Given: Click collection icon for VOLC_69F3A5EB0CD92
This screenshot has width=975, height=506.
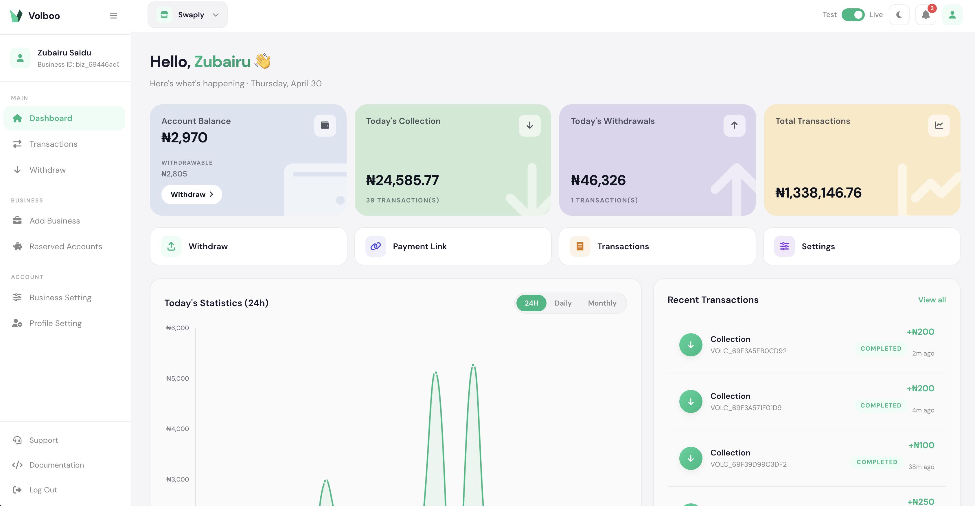Looking at the screenshot, I should (691, 345).
